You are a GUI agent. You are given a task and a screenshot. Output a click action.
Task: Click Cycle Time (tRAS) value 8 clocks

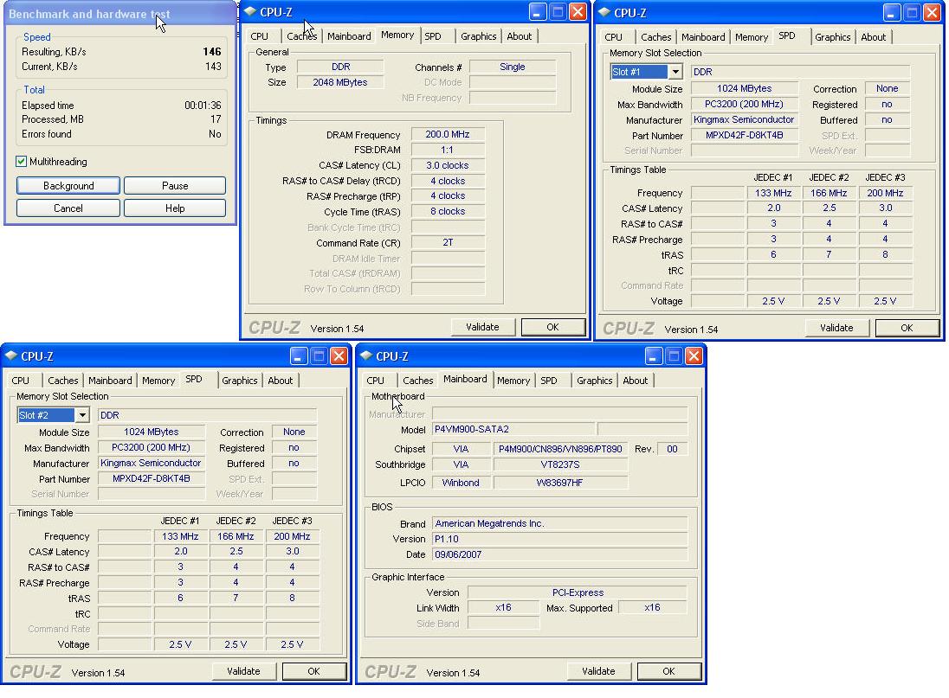click(448, 211)
